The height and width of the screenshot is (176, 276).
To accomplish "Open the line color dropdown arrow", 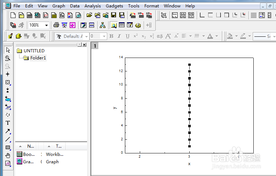I will point(249,36).
